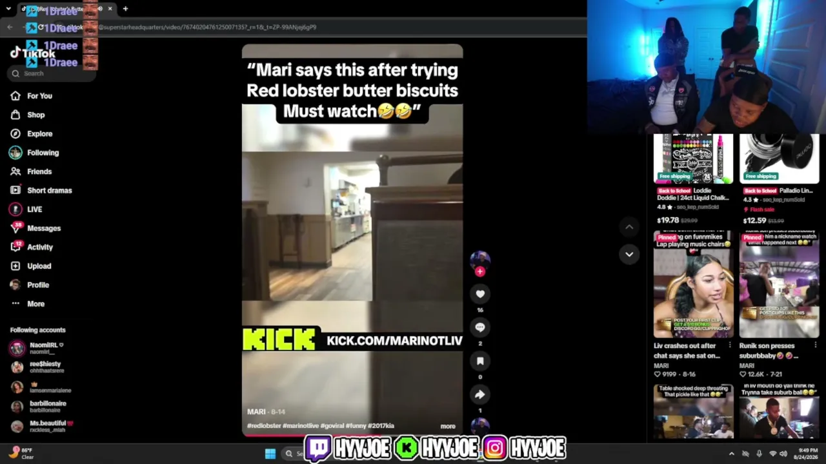Open the taskbar volume control
The width and height of the screenshot is (826, 464).
click(x=783, y=454)
